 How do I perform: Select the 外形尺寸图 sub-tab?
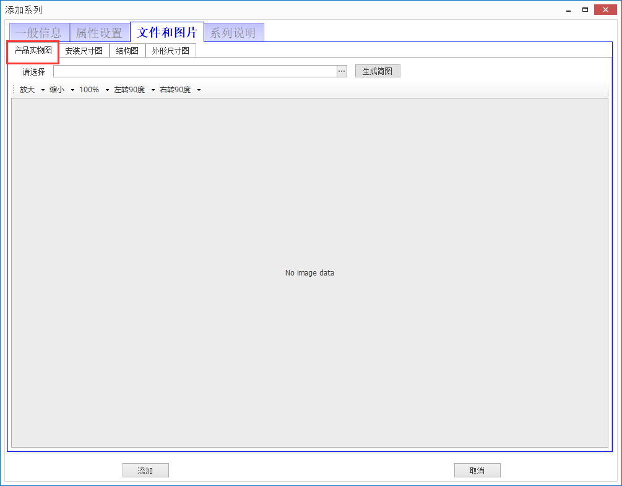pyautogui.click(x=170, y=51)
